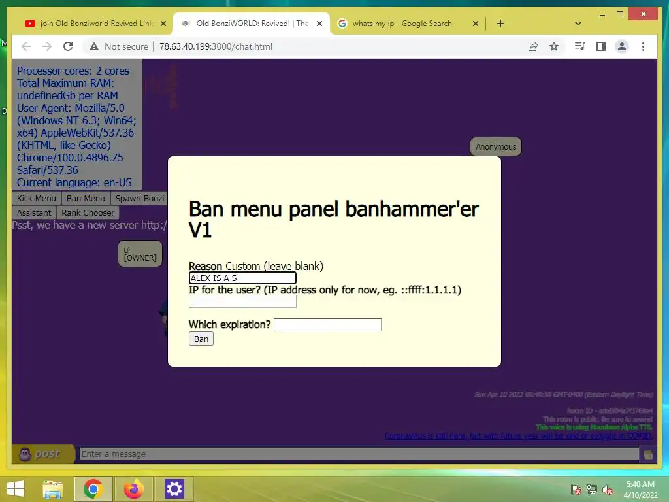This screenshot has height=502, width=669.
Task: Open the Kick Menu
Action: 37,198
